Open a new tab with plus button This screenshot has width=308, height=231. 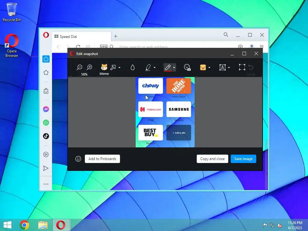[x=116, y=36]
